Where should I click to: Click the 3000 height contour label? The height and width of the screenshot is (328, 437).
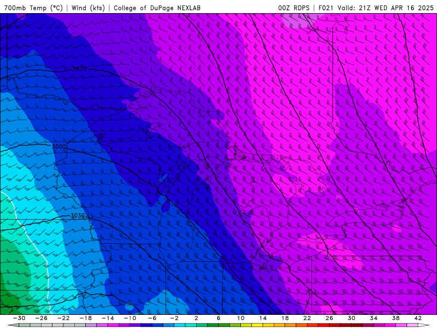pos(59,147)
